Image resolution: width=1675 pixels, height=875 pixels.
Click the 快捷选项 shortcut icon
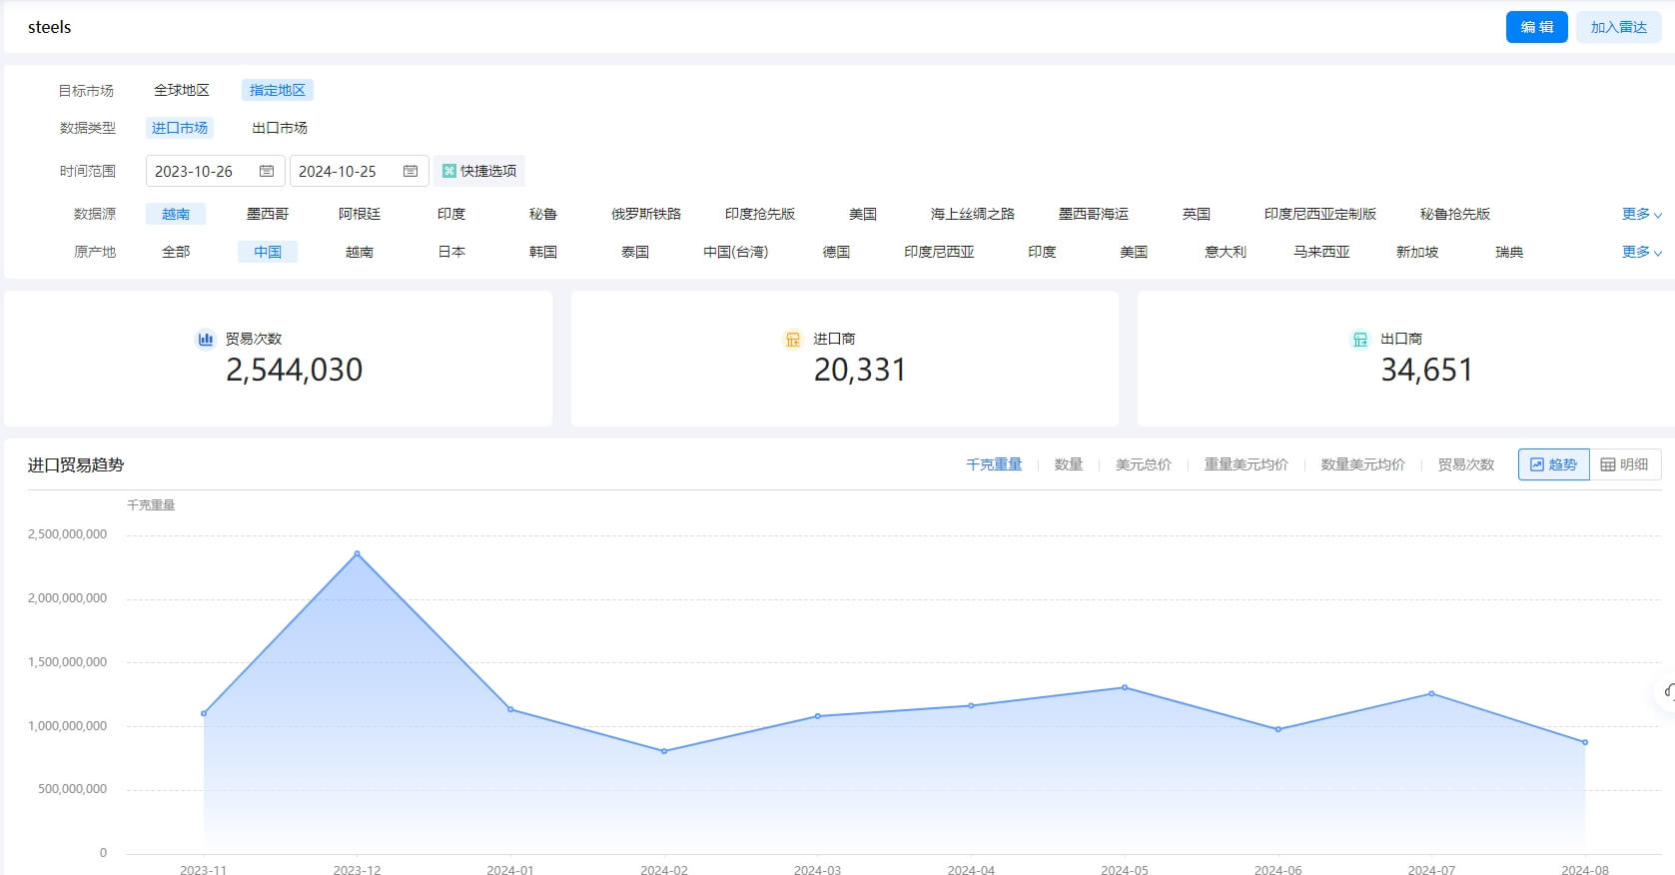pyautogui.click(x=449, y=171)
